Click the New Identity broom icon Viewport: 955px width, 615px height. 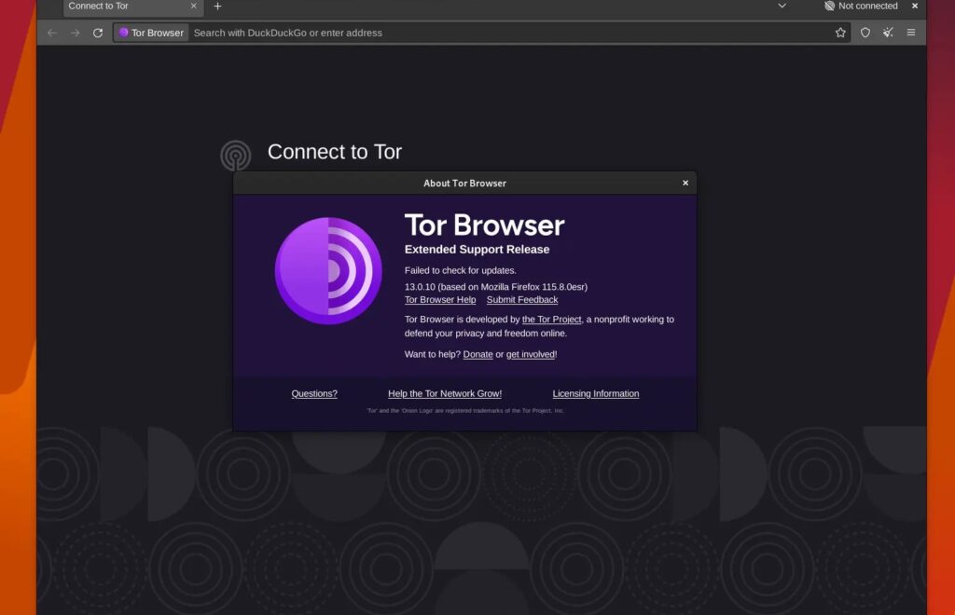tap(888, 33)
